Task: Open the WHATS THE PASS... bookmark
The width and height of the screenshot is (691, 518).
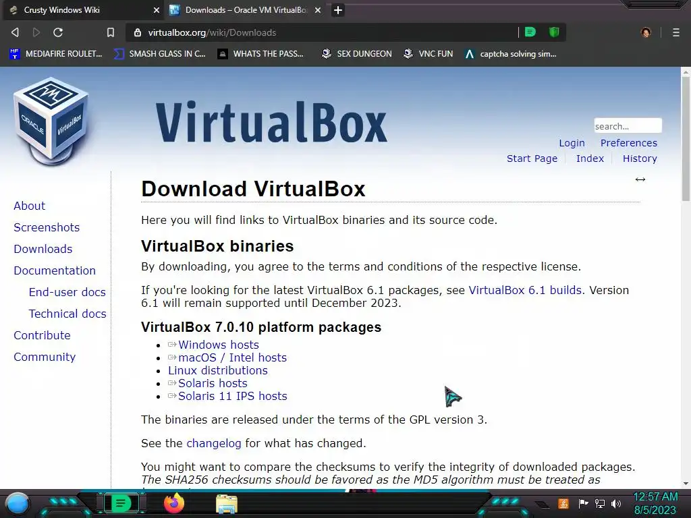Action: point(261,54)
